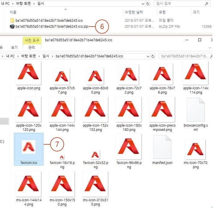Maximize the ico folder window
This screenshot has height=208, width=213.
[200, 40]
